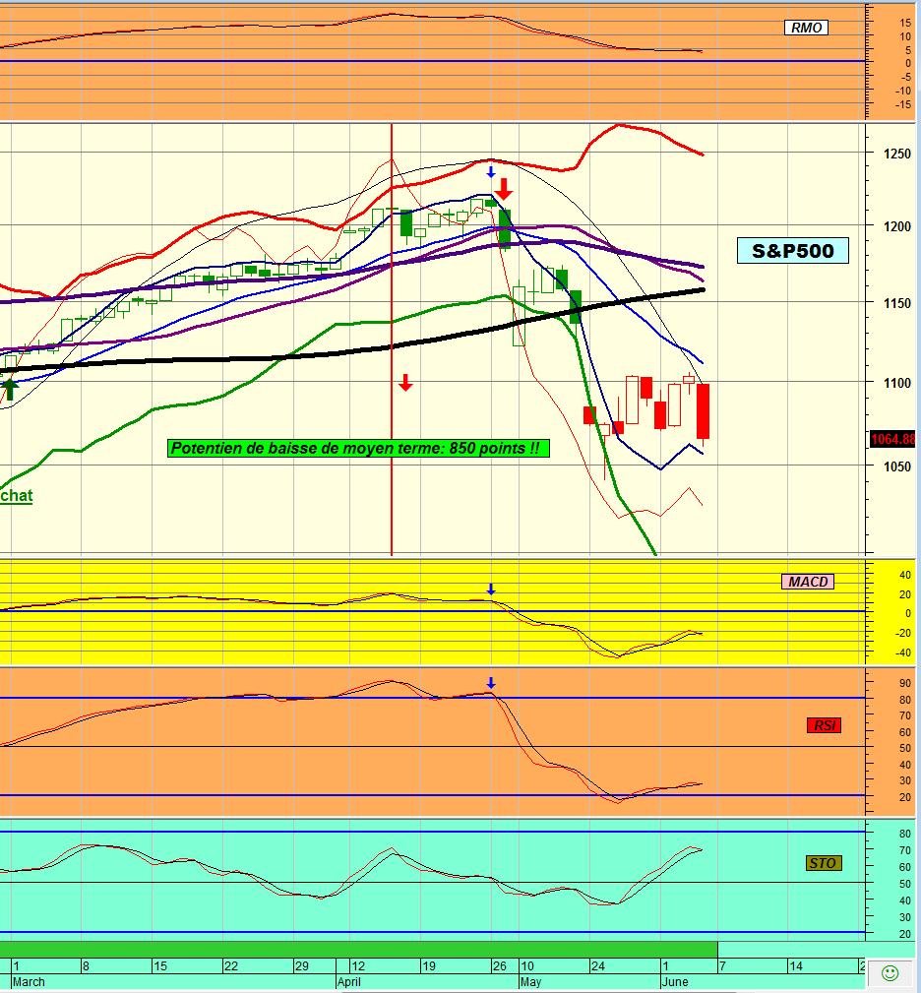
Task: Click the RSI scale value 80
Action: [905, 700]
